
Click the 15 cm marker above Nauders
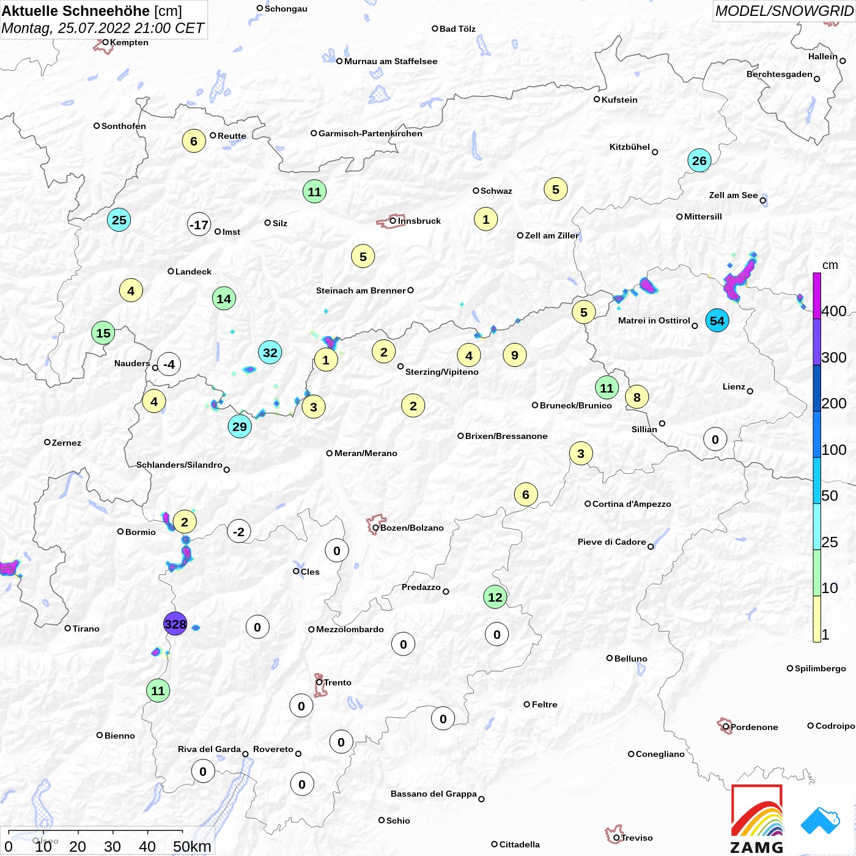[103, 333]
